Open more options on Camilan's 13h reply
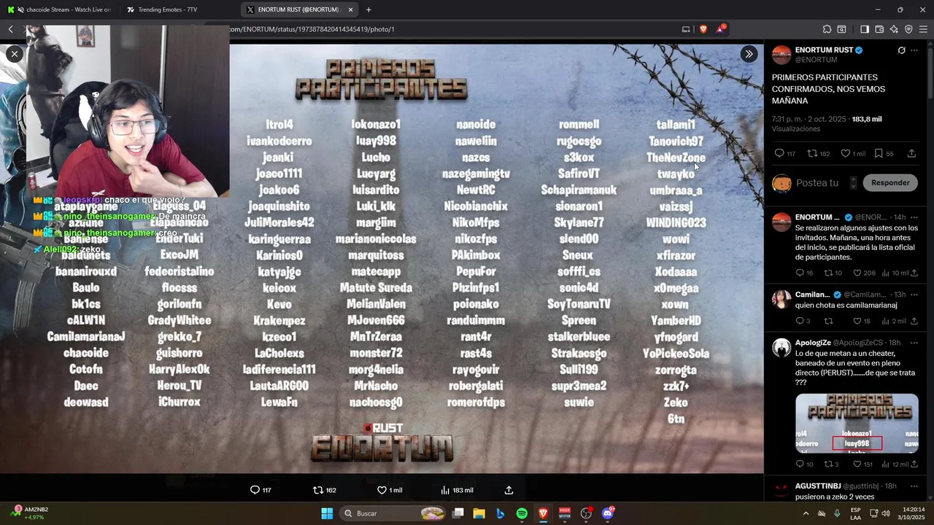This screenshot has height=525, width=934. coord(914,295)
